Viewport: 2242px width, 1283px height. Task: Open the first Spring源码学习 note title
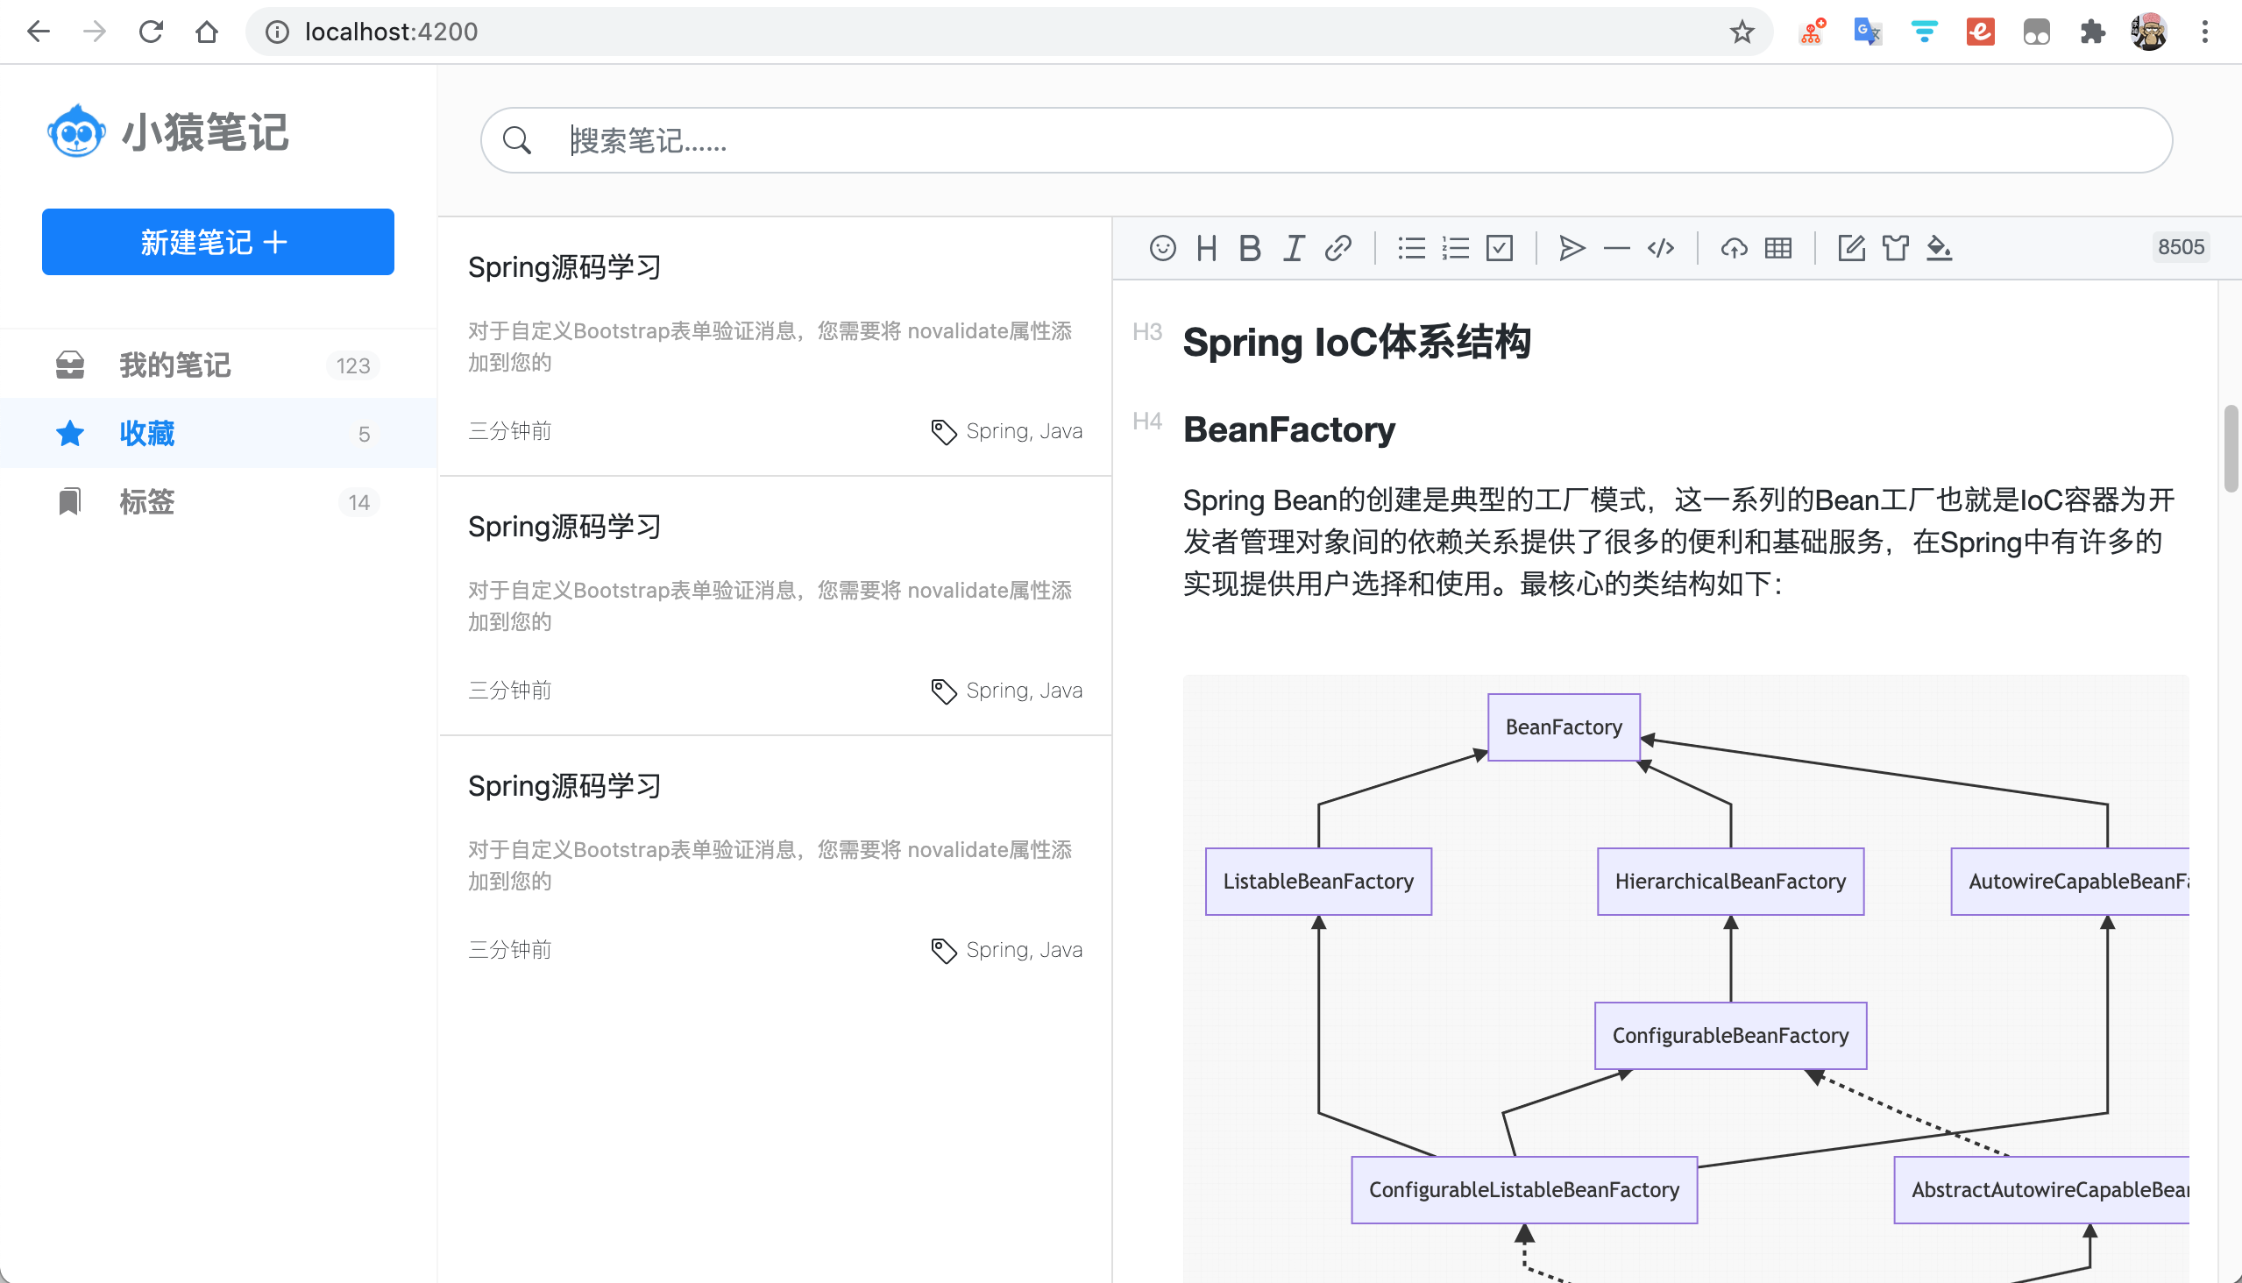564,267
